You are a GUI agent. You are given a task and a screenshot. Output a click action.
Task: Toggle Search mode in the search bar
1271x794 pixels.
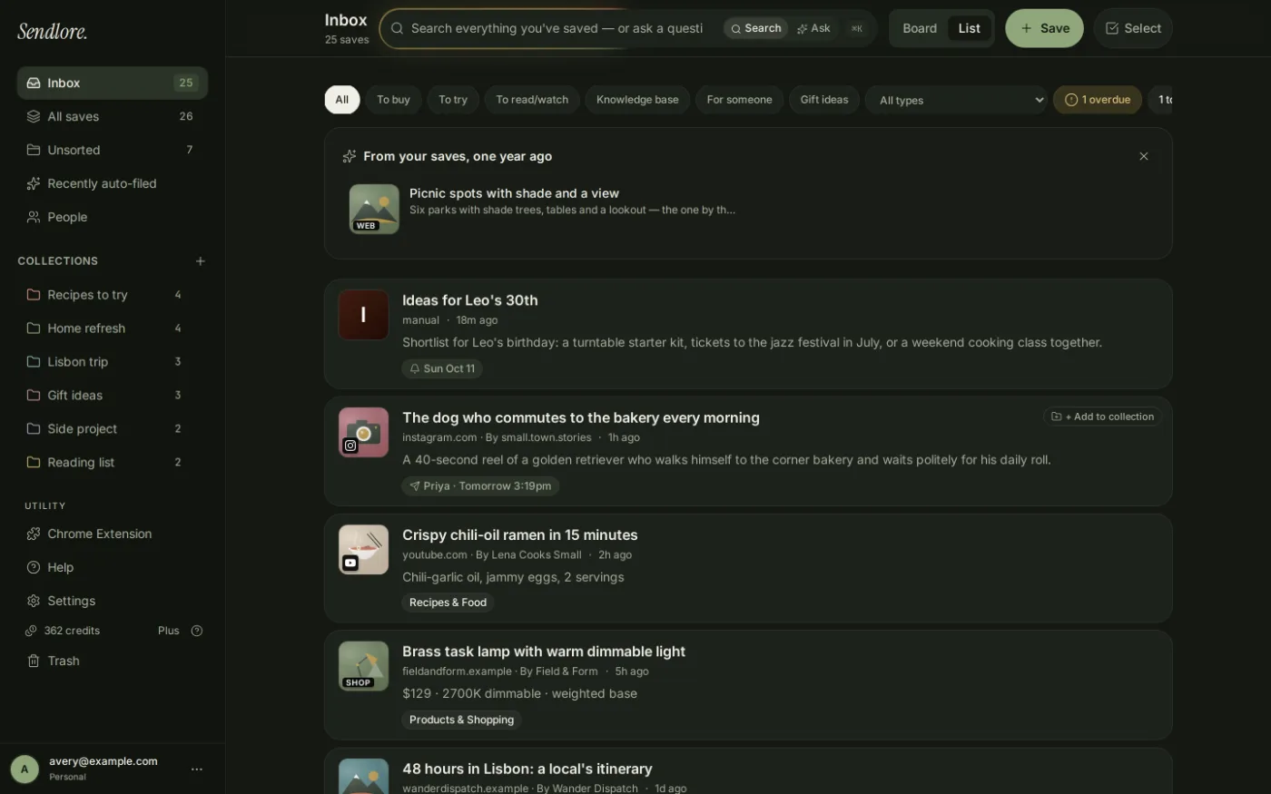point(755,28)
